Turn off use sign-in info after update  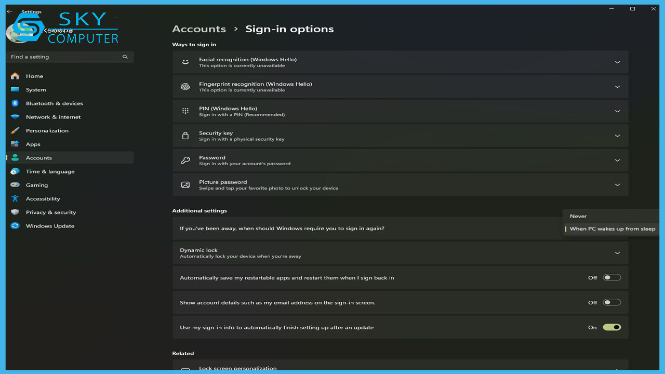click(611, 327)
